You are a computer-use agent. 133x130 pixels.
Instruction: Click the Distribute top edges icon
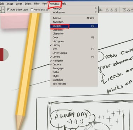click(124, 10)
